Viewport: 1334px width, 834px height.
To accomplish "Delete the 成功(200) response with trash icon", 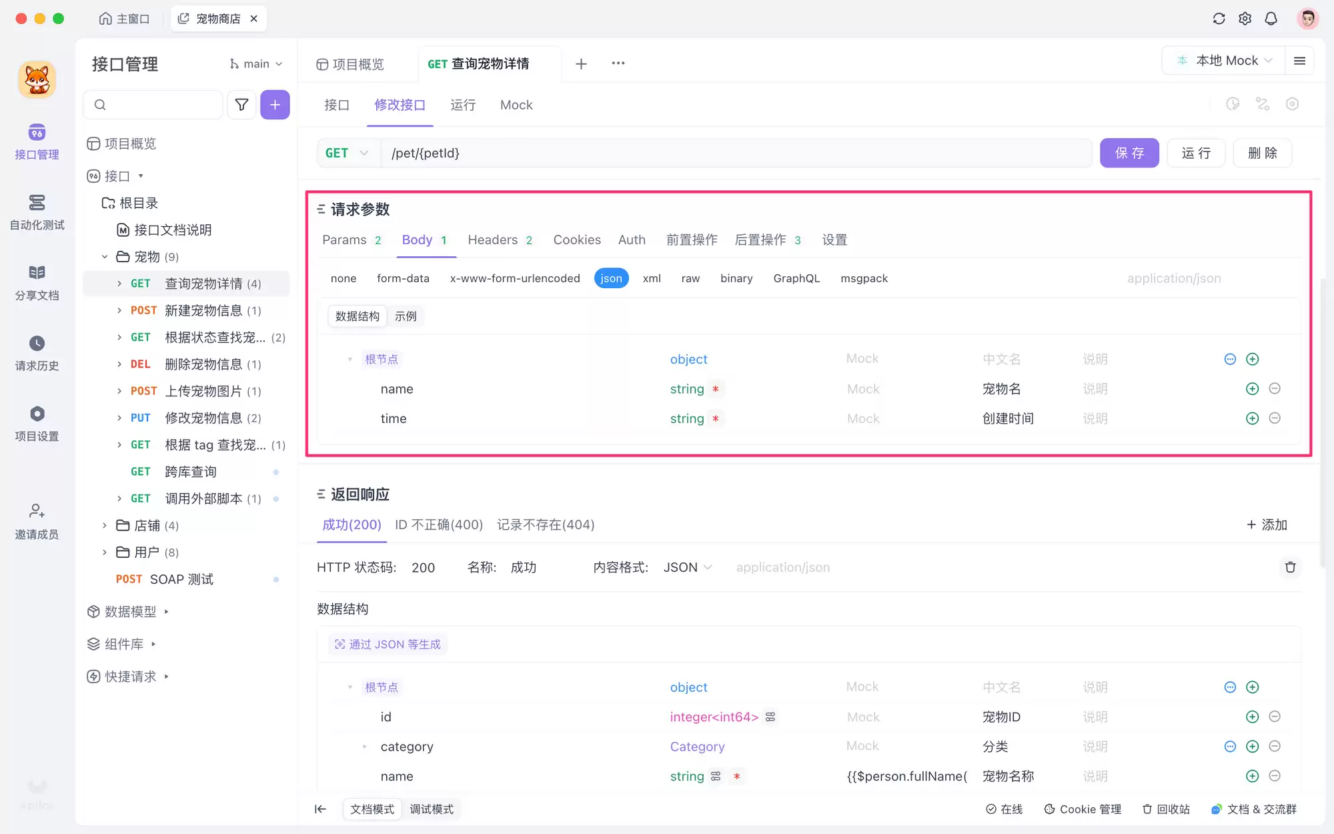I will (1290, 567).
